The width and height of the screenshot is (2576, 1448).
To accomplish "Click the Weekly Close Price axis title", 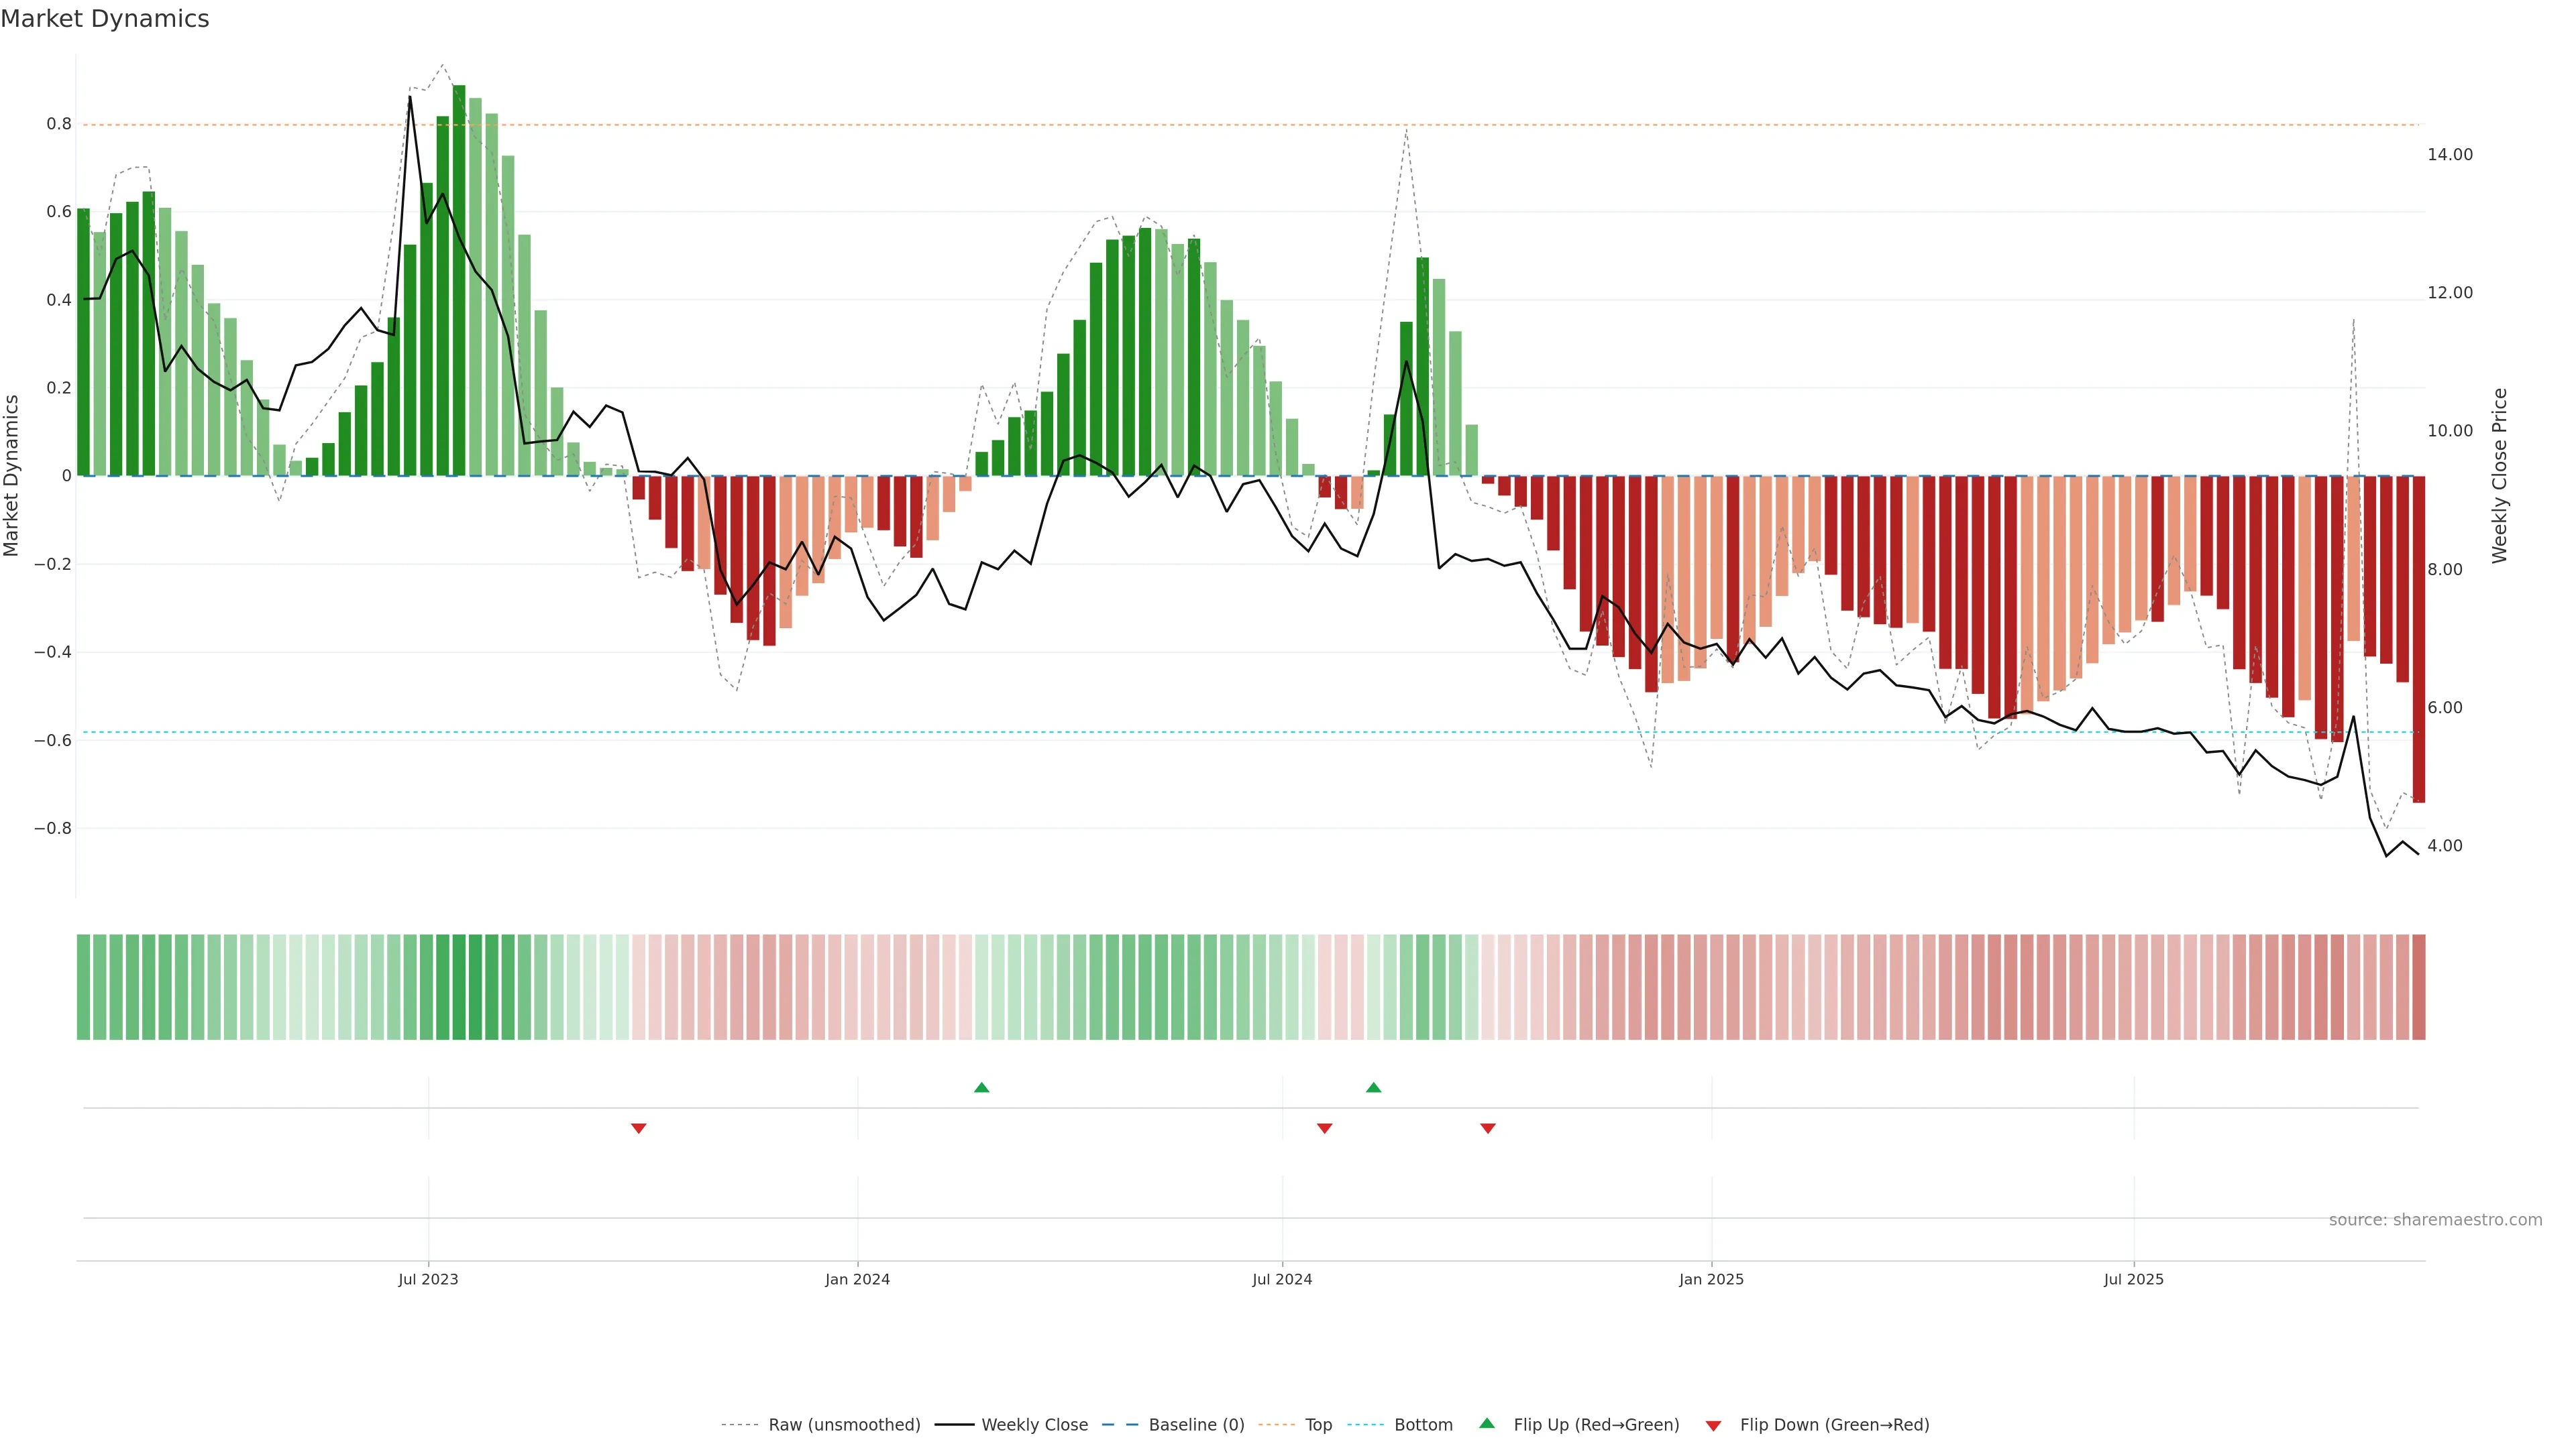I will [2500, 476].
